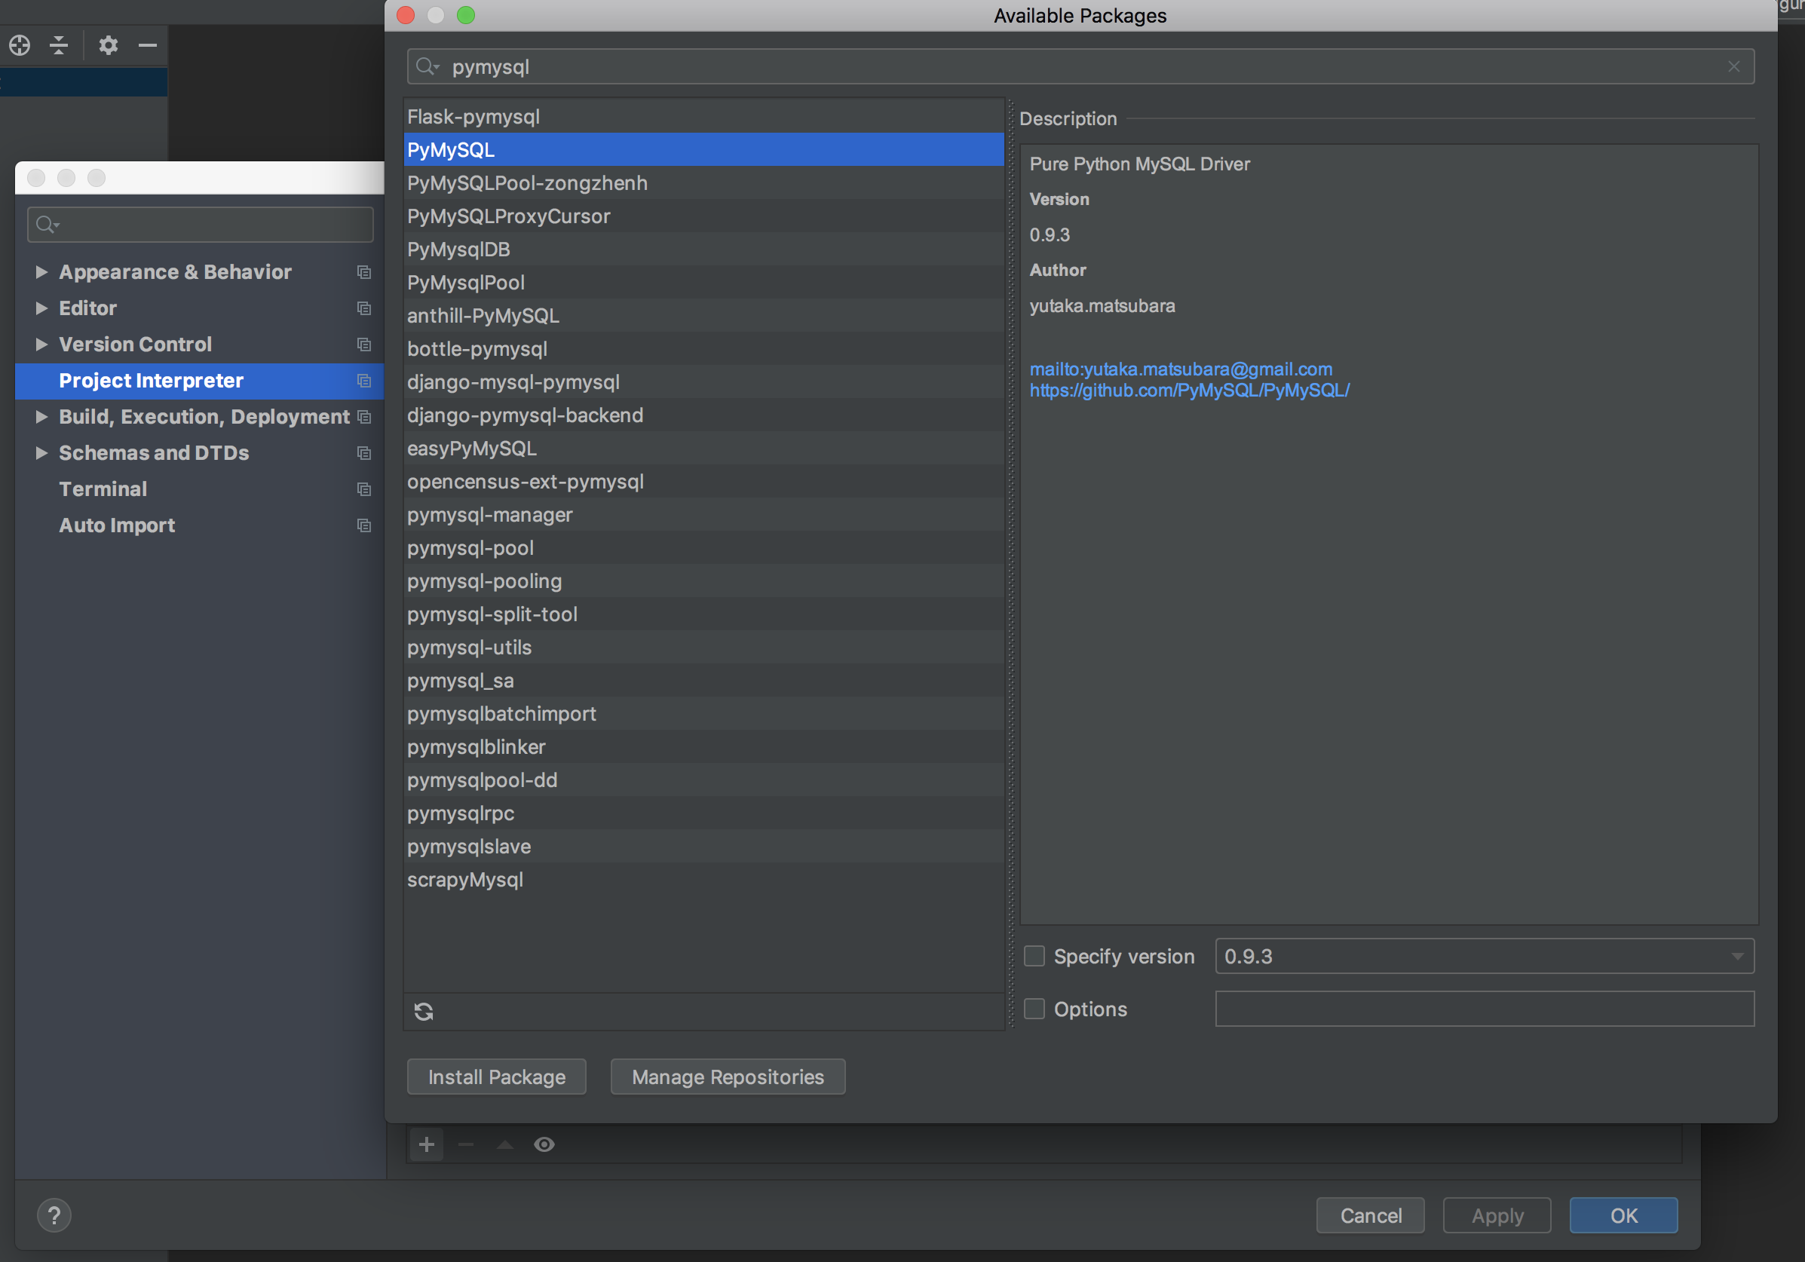Image resolution: width=1805 pixels, height=1262 pixels.
Task: Click the upgrade package arrow icon
Action: coord(505,1144)
